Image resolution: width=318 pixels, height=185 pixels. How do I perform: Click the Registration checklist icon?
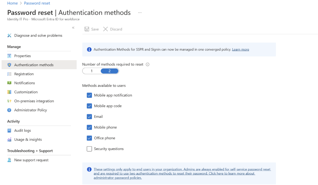coord(9,74)
